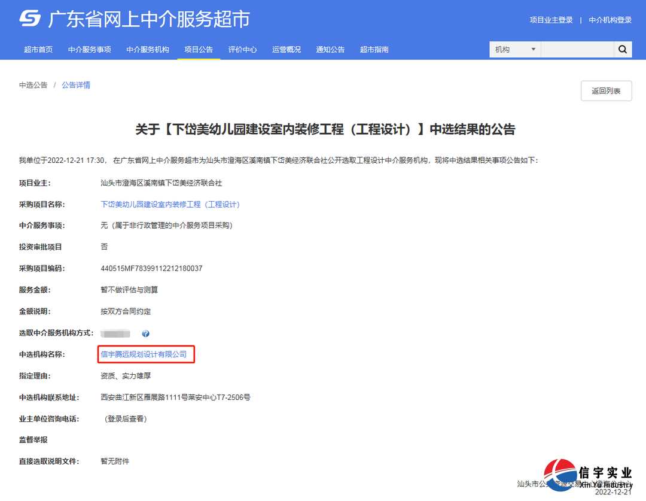Viewport: 646px width, 501px height.
Task: Open the 通知公告 menu item
Action: tap(330, 50)
